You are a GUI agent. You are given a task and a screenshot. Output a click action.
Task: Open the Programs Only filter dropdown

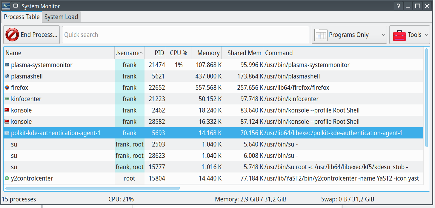point(349,35)
